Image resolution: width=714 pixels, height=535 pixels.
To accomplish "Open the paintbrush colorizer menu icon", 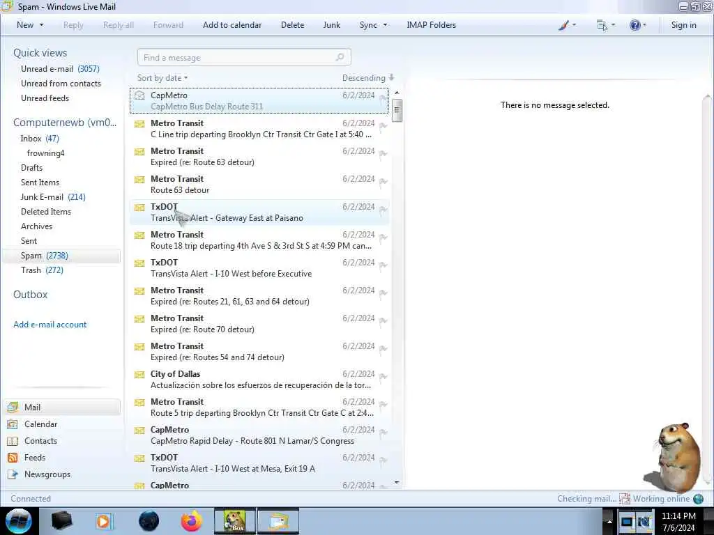I will [563, 25].
